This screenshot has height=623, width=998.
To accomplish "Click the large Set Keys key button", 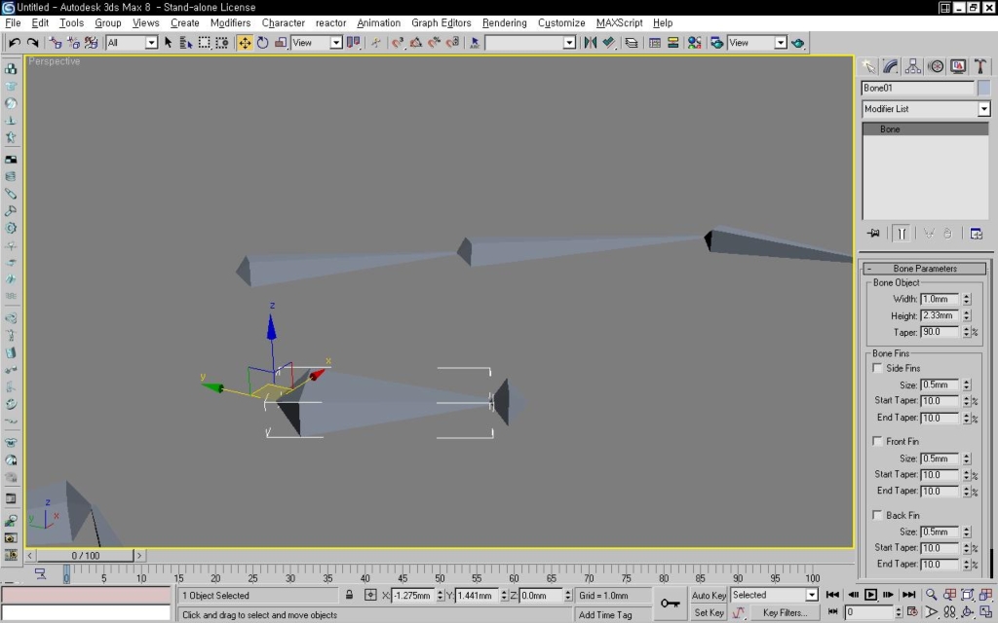I will [670, 604].
